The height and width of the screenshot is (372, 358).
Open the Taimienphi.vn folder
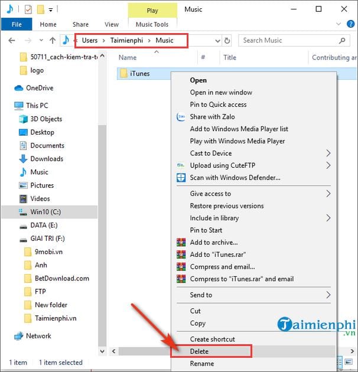click(x=50, y=318)
